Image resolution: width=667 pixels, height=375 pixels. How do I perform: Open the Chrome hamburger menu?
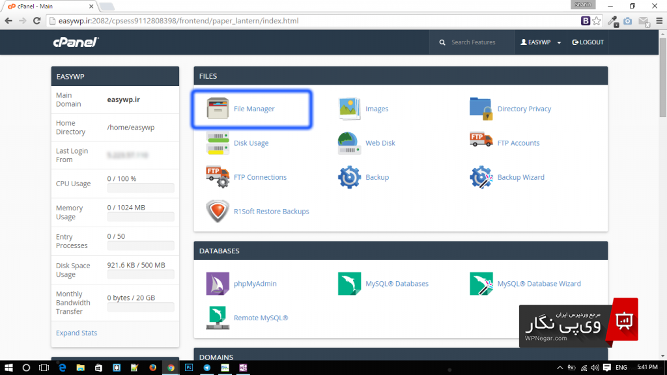coord(659,21)
